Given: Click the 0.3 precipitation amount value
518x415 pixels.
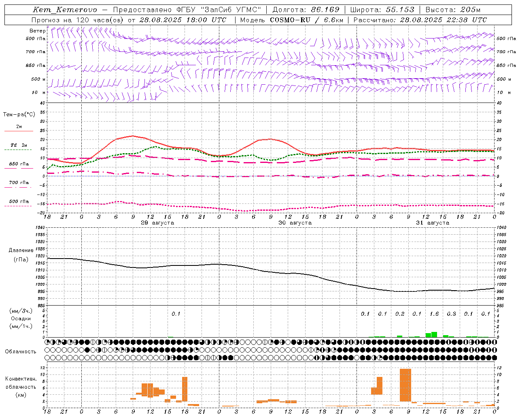Looking at the screenshot, I should click(451, 314).
